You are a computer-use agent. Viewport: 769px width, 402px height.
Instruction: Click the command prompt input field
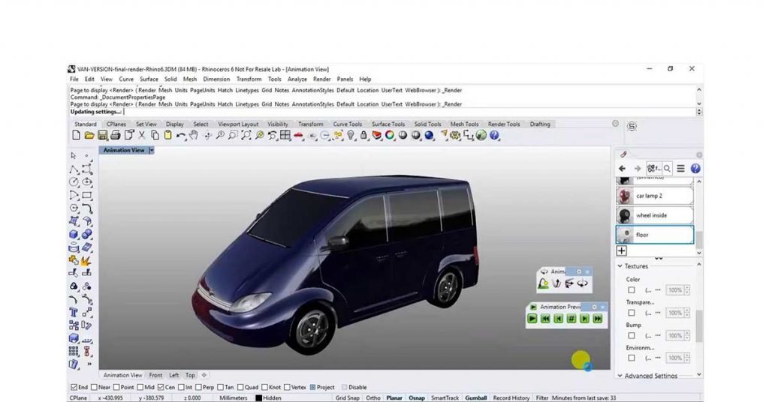382,112
